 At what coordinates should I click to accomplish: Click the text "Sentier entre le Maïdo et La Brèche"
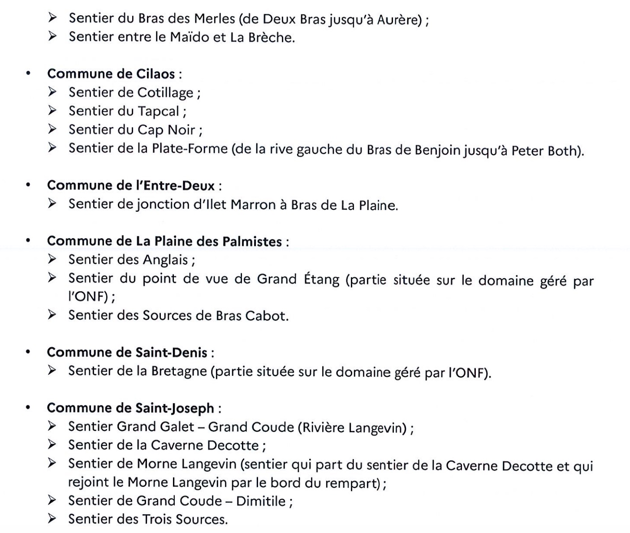click(x=181, y=37)
